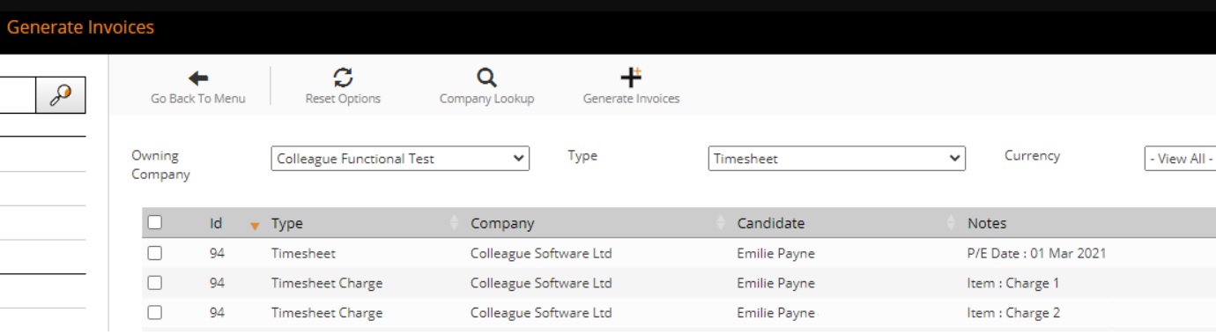The height and width of the screenshot is (335, 1216).
Task: Click the search input field at left
Action: [x=18, y=95]
